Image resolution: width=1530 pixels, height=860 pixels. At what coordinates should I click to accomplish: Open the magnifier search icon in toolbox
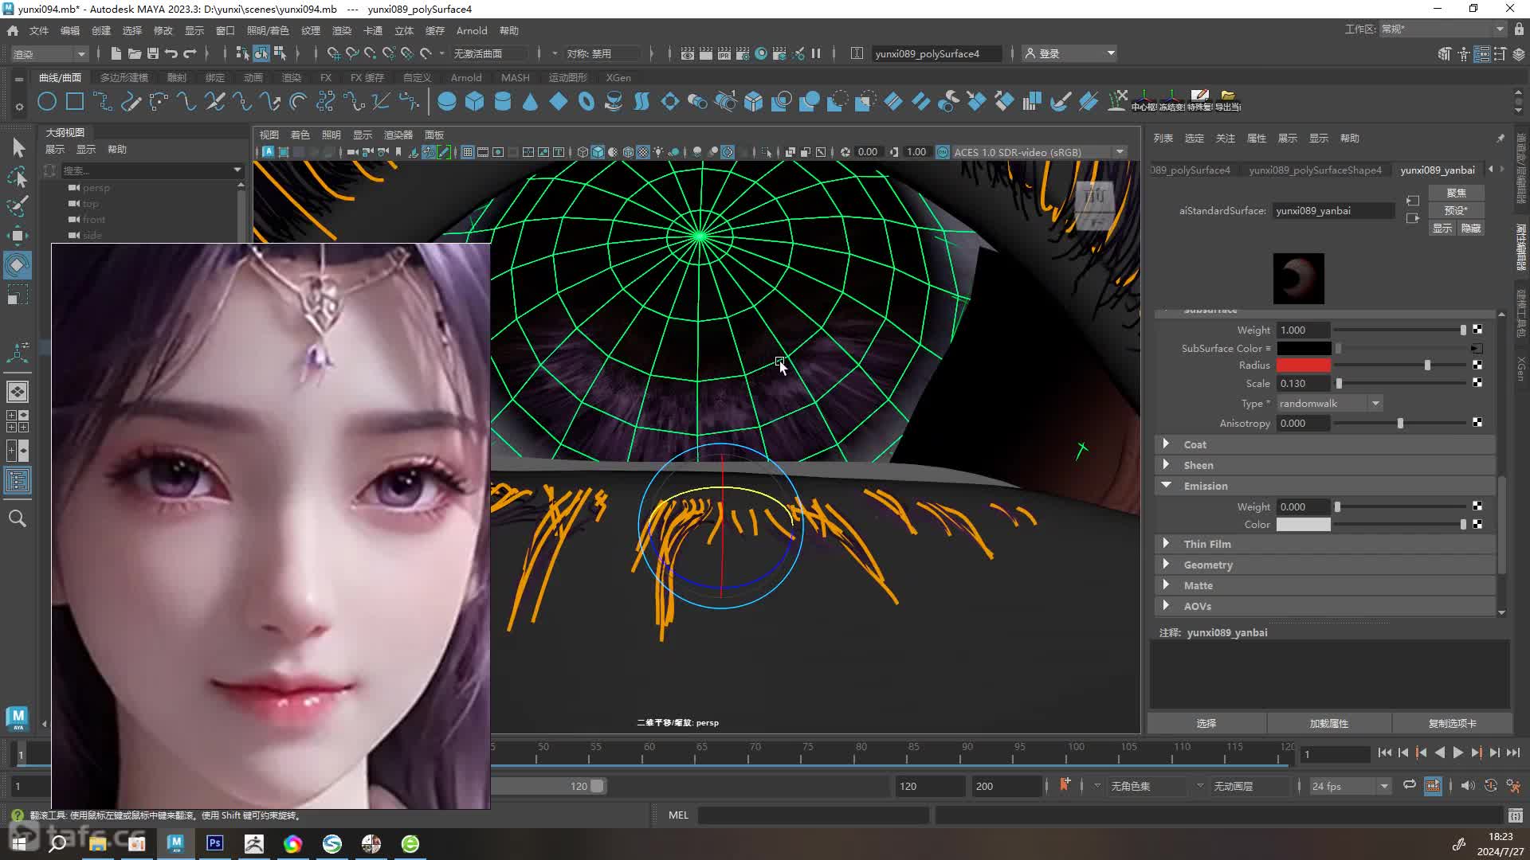click(x=18, y=518)
